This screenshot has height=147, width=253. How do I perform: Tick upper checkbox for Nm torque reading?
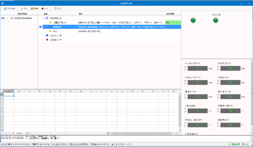pos(186,109)
